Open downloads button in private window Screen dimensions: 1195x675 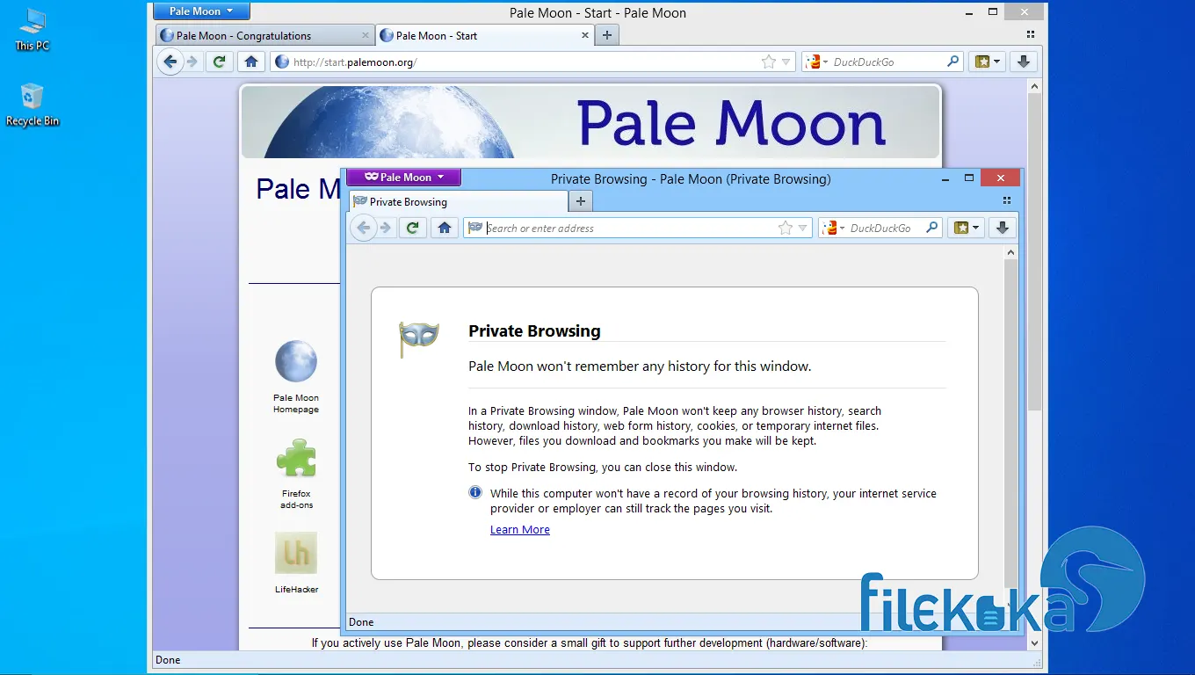click(1002, 228)
